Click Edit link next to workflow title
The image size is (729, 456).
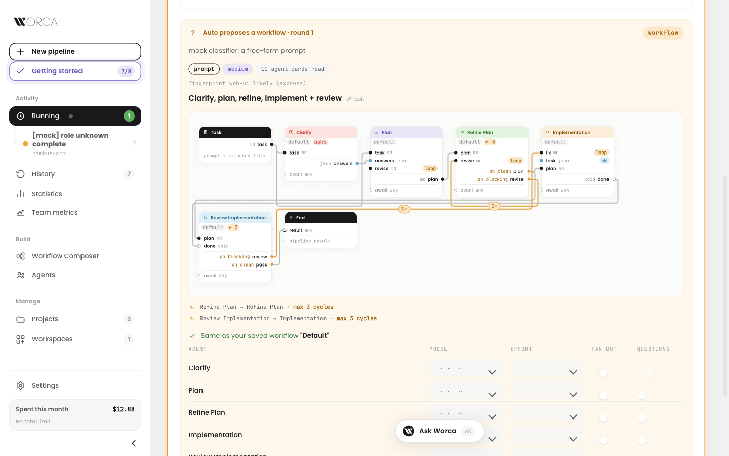[355, 99]
